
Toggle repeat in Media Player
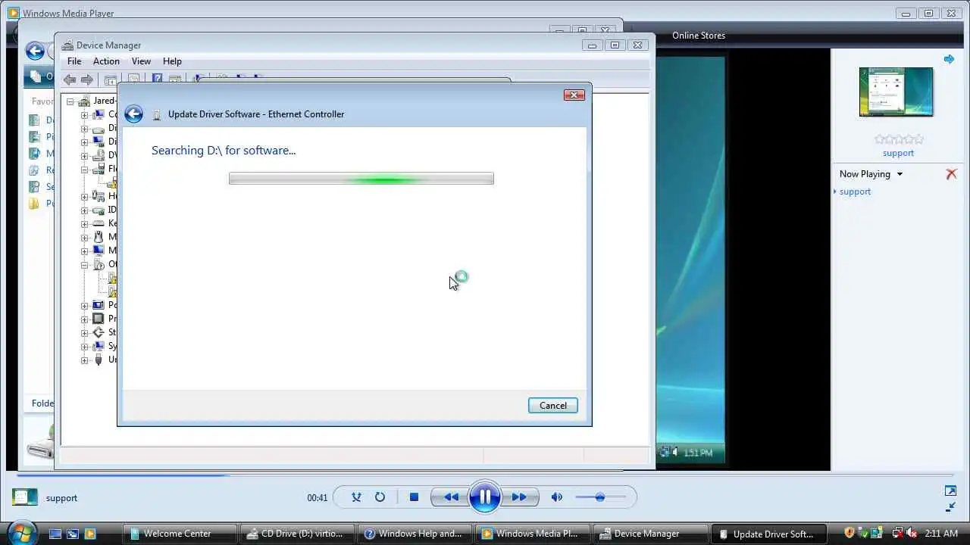pos(380,497)
